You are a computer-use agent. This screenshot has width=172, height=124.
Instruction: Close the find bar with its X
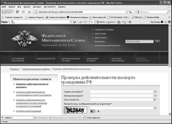pyautogui.click(x=3, y=118)
